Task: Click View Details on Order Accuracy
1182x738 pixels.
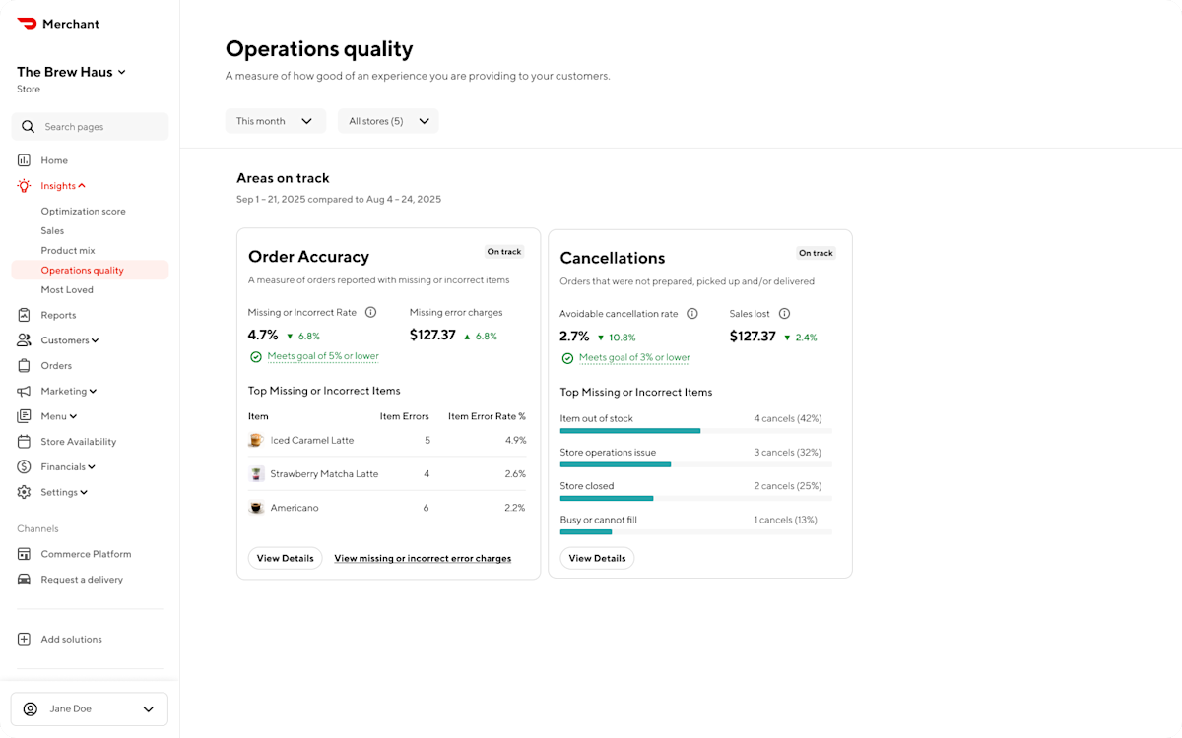Action: point(285,558)
